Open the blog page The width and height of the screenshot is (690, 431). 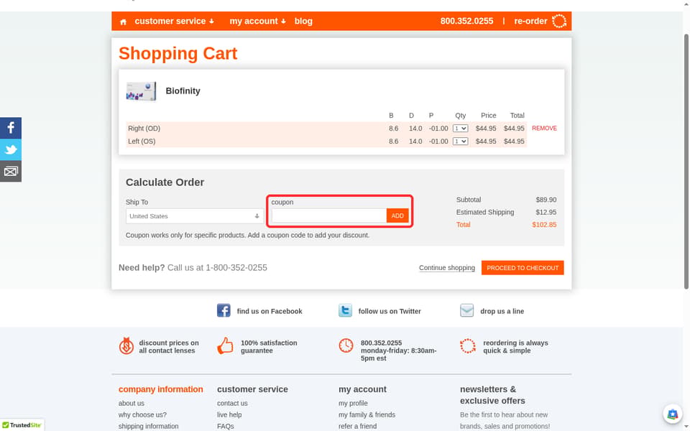point(303,21)
